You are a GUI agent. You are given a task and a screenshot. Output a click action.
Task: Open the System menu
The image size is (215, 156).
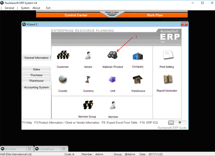(x=25, y=8)
